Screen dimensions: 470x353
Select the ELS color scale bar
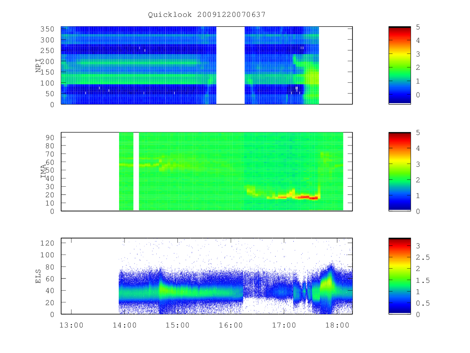399,276
